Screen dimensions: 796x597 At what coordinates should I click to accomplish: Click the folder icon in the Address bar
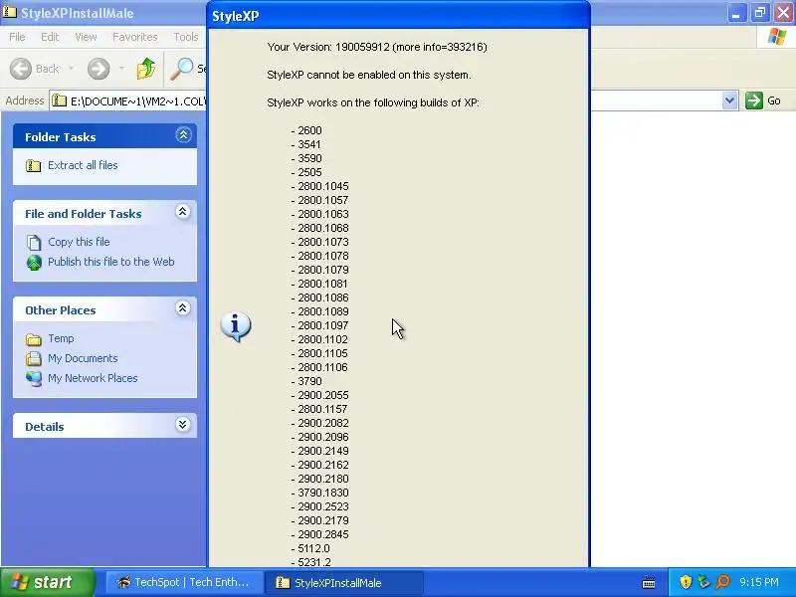[x=60, y=100]
